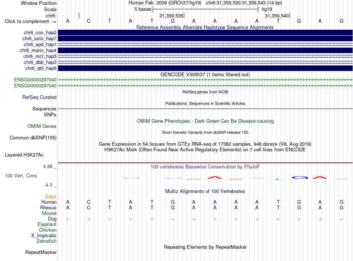
Task: Click the chr6_mcf_hap5 label
Action: click(x=40, y=56)
